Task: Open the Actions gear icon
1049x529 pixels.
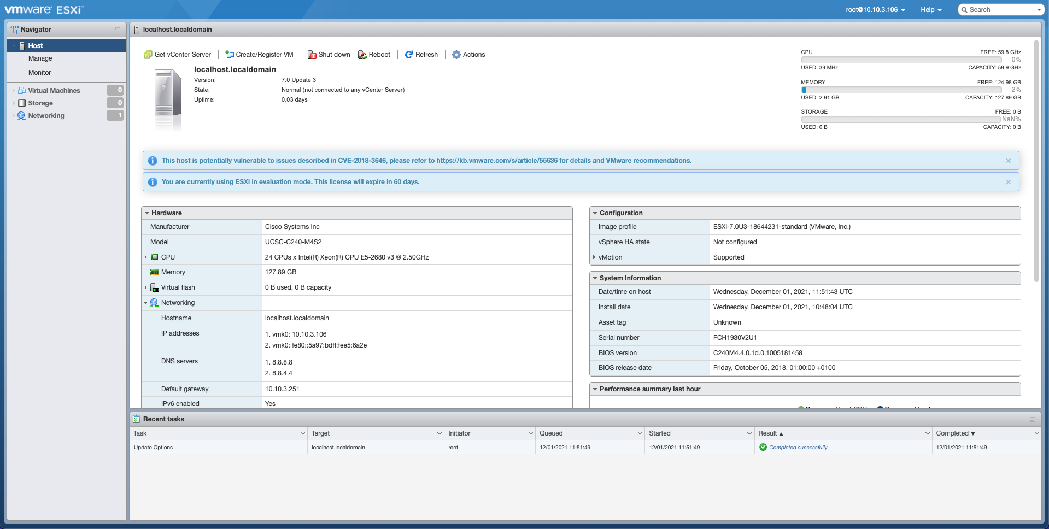Action: [456, 55]
